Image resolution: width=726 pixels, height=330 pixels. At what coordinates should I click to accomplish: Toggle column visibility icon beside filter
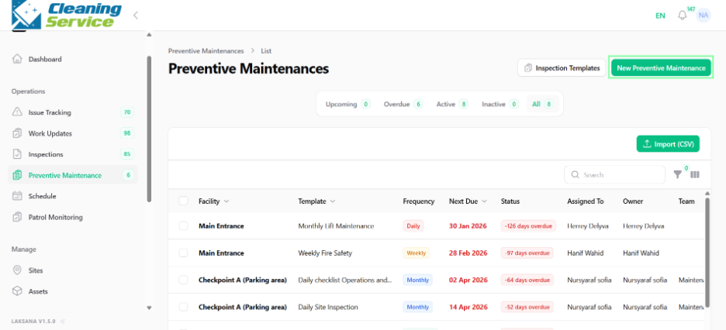(694, 175)
